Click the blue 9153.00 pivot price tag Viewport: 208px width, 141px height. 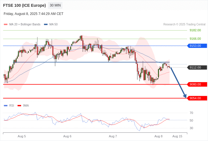pyautogui.click(x=197, y=46)
